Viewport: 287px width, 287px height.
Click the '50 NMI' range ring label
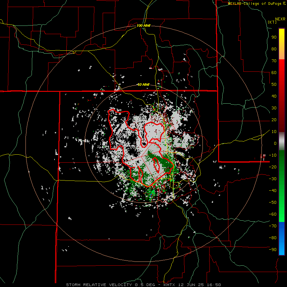coord(143,85)
